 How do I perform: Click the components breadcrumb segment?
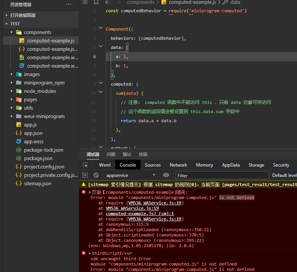(x=141, y=2)
